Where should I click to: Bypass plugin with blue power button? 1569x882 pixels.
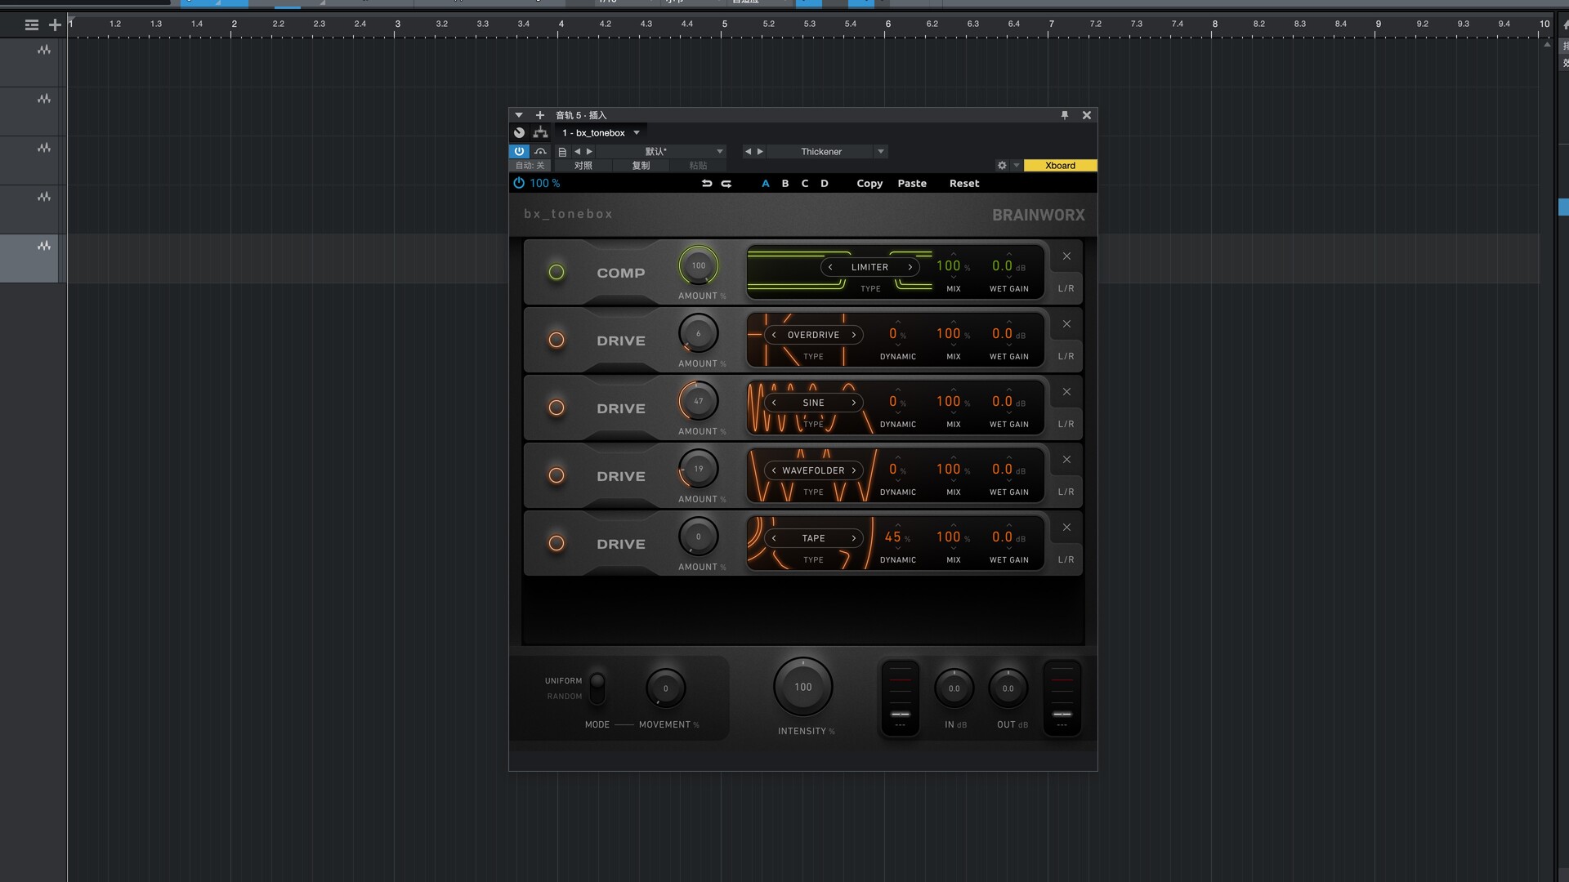point(519,151)
